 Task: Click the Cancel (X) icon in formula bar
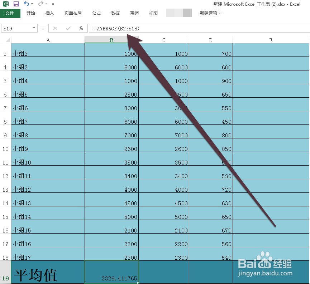click(x=56, y=28)
